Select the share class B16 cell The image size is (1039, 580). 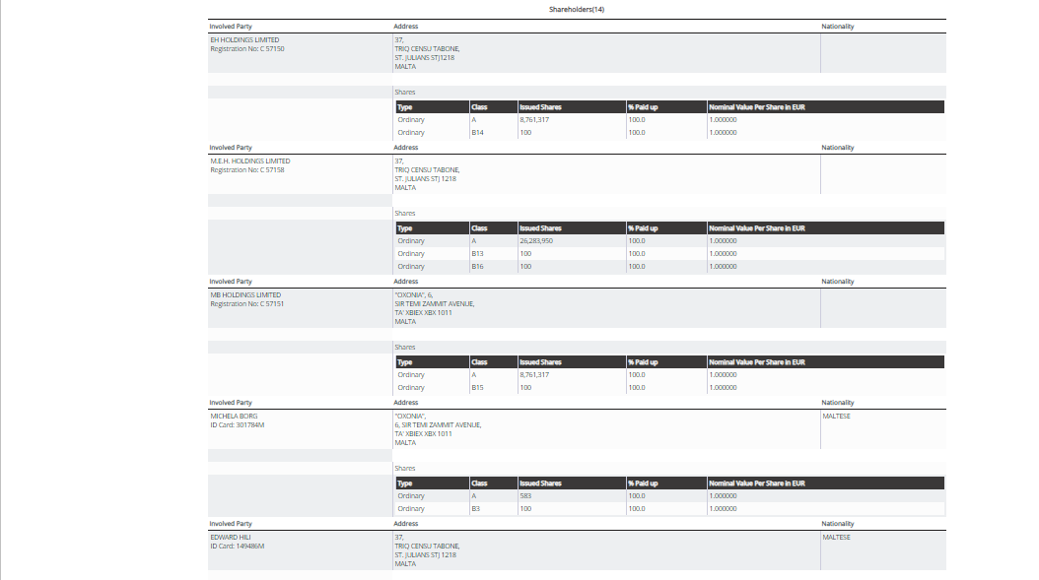(477, 267)
